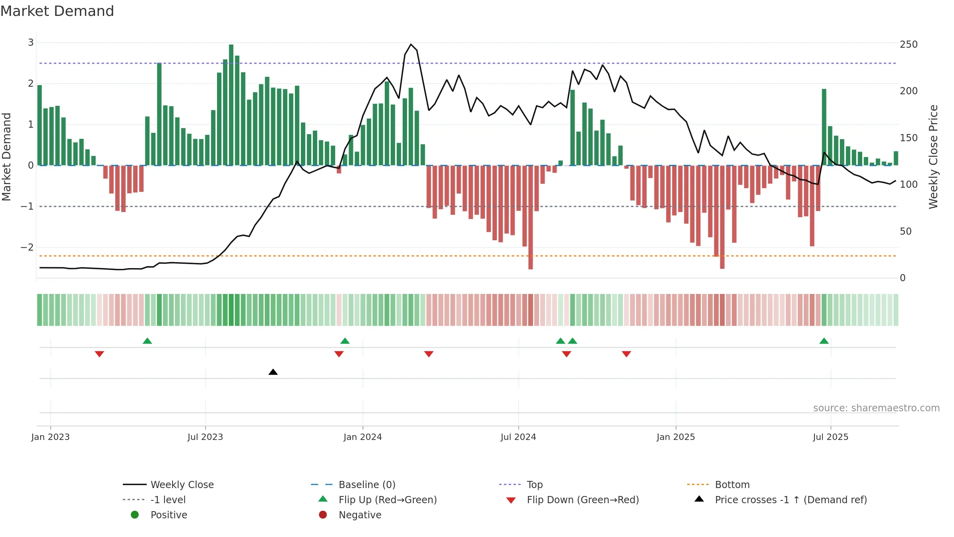Screen dimensions: 954x537
Task: Toggle Flip Down (Green→Red) legend entry
Action: click(x=572, y=500)
